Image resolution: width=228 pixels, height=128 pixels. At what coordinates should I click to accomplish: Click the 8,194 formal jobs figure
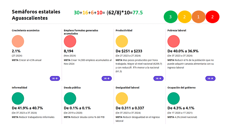[x=68, y=51]
